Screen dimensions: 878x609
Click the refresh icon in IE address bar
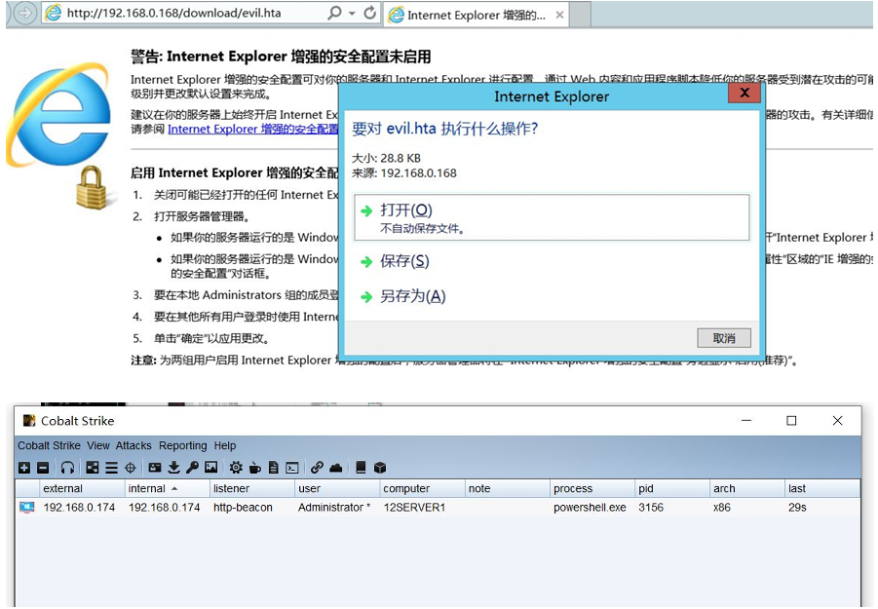pos(369,13)
